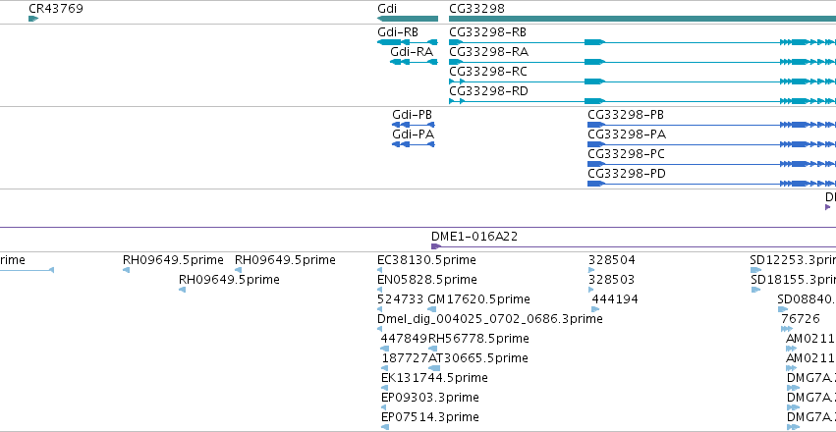This screenshot has height=432, width=836.
Task: Select the 444194 feature arrow
Action: [x=594, y=309]
